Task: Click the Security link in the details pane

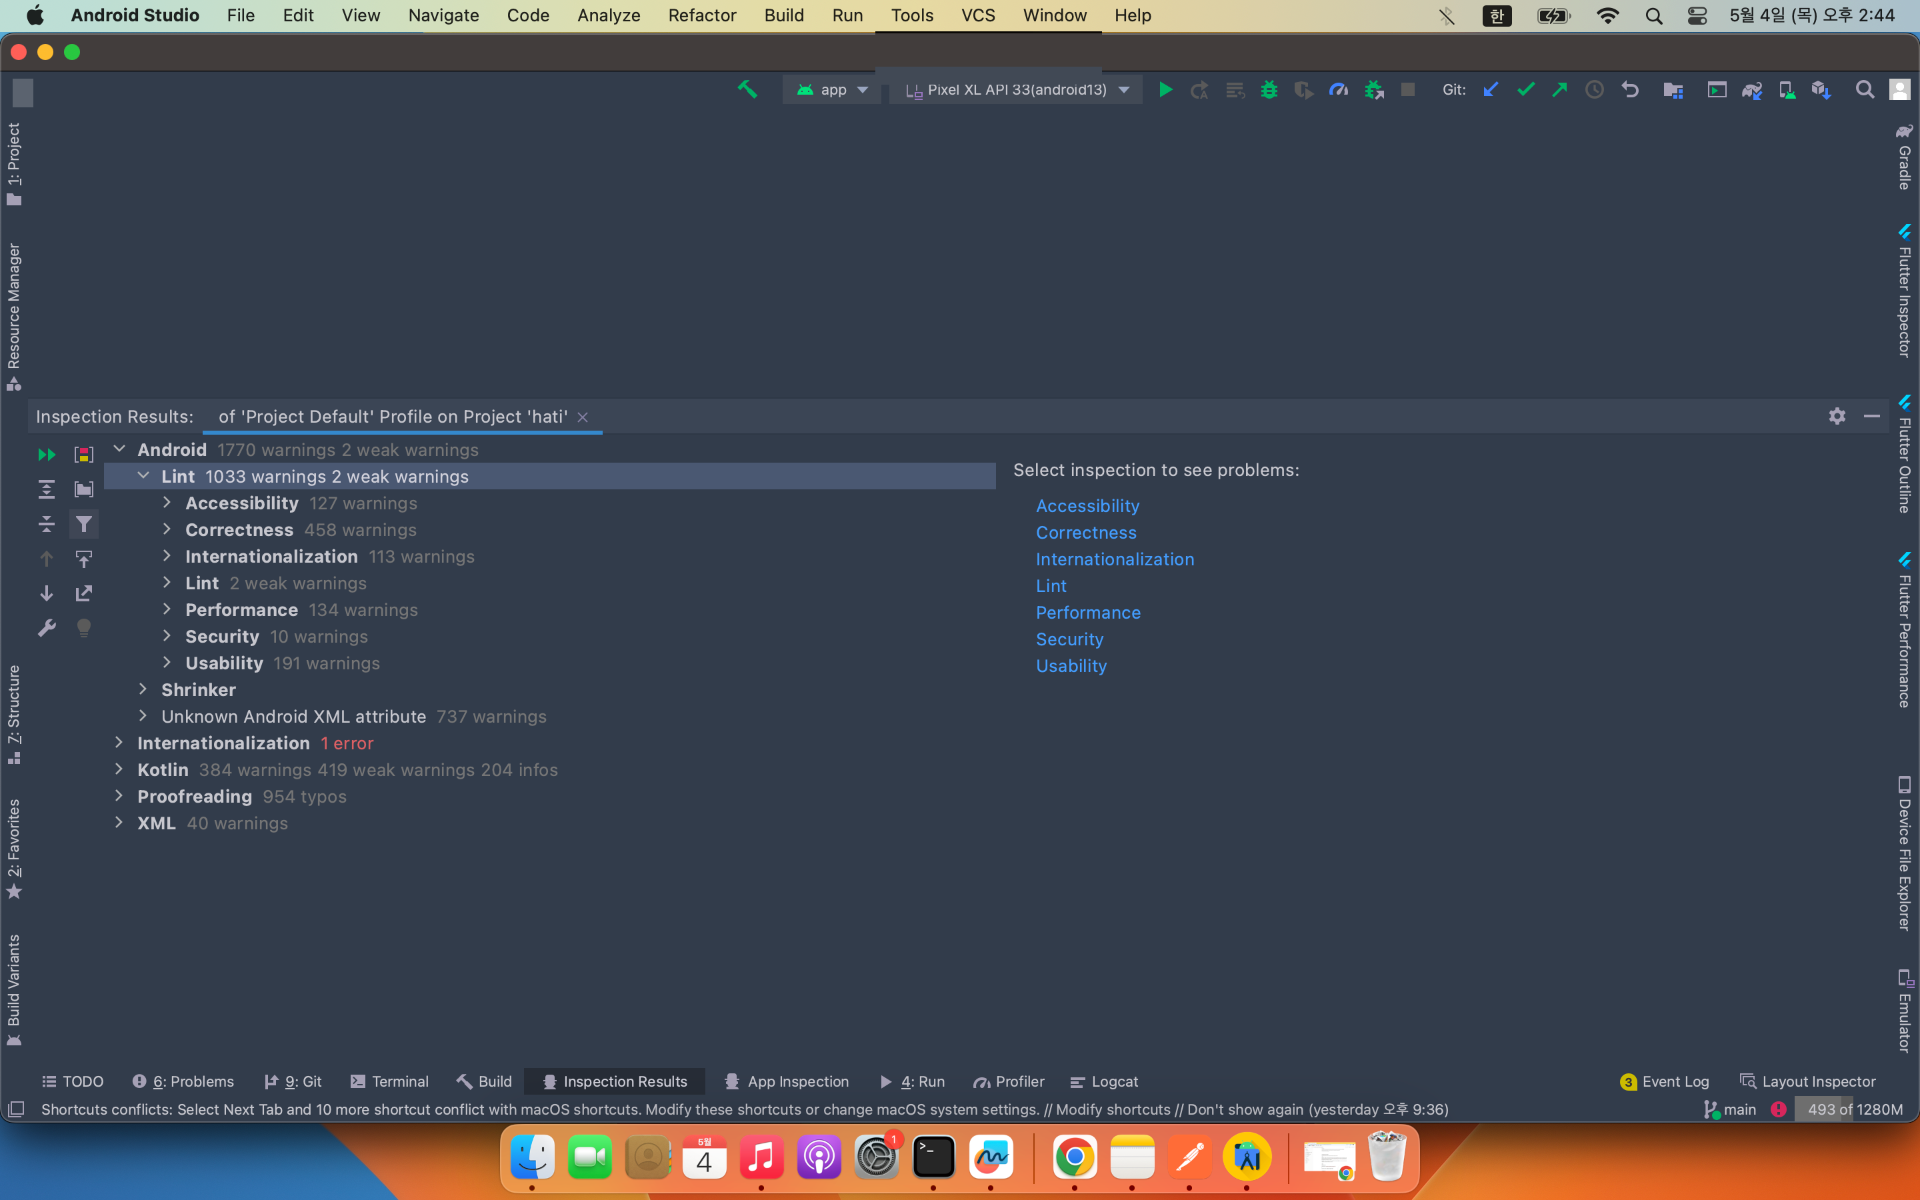Action: pyautogui.click(x=1069, y=639)
